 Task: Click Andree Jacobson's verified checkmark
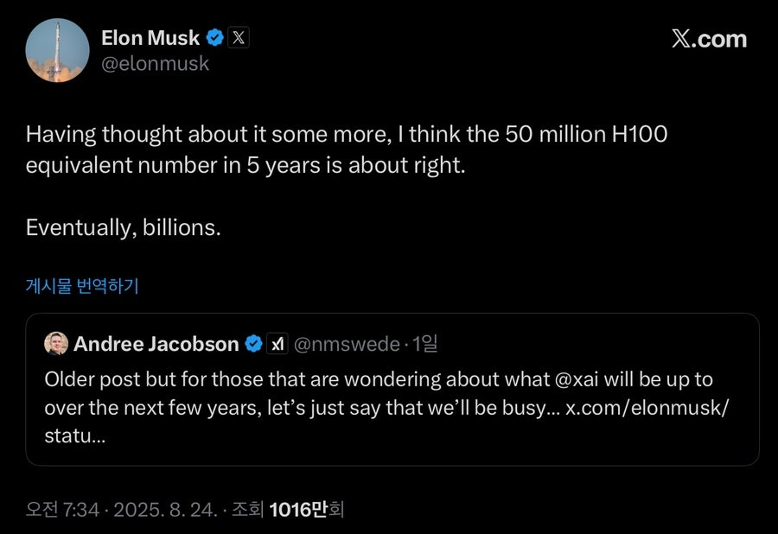click(x=253, y=344)
